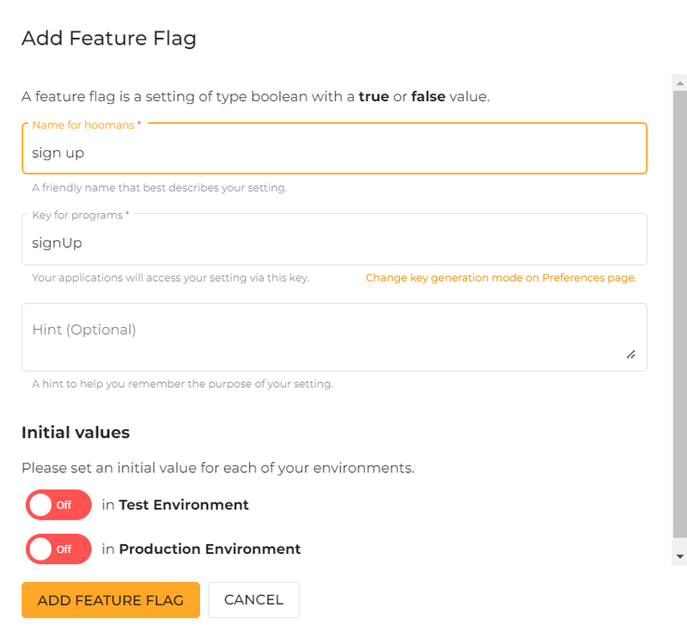
Task: Focus the Name for hoomans input field
Action: coord(335,152)
